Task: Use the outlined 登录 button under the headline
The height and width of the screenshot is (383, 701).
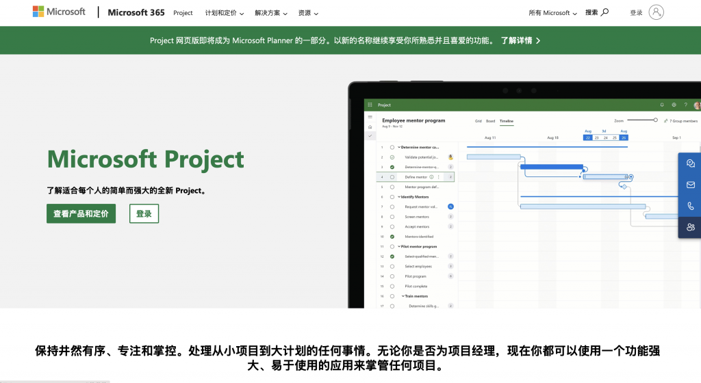Action: (x=144, y=214)
